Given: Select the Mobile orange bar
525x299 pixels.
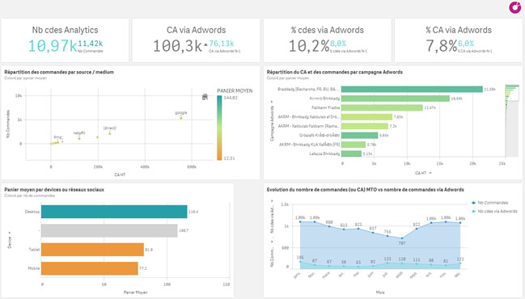Looking at the screenshot, I should tap(90, 268).
